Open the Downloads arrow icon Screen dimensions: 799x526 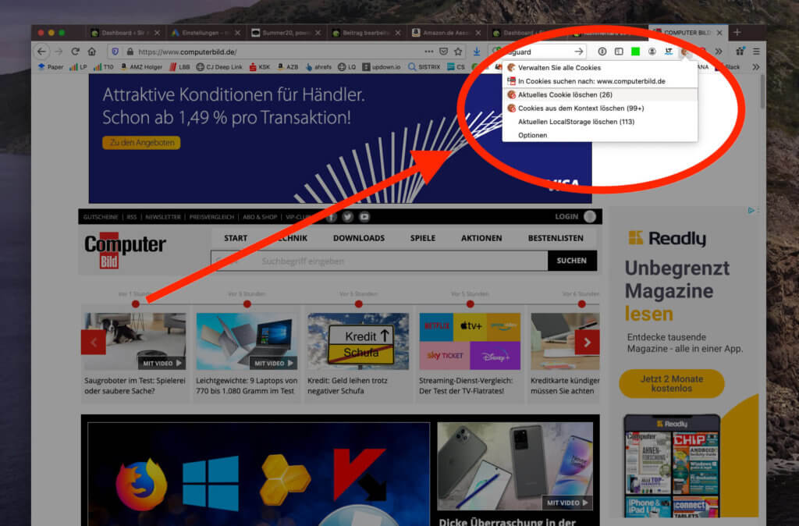pos(476,52)
